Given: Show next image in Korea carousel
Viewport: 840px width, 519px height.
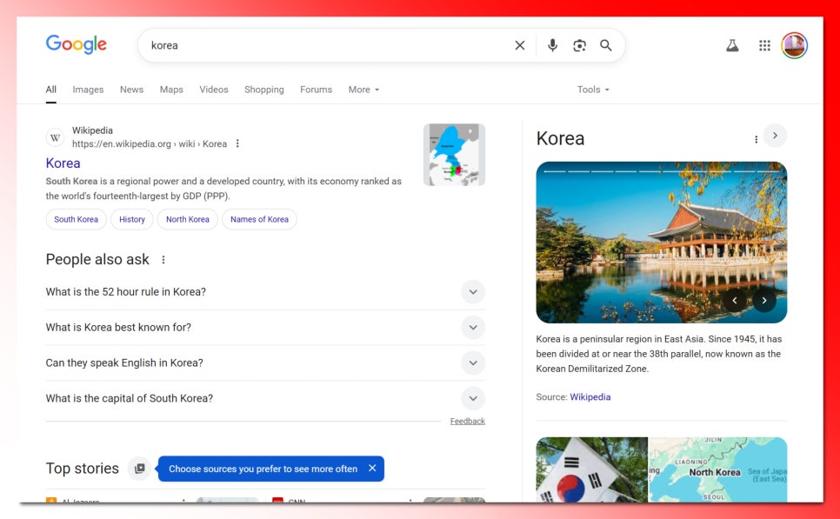Looking at the screenshot, I should click(x=764, y=301).
